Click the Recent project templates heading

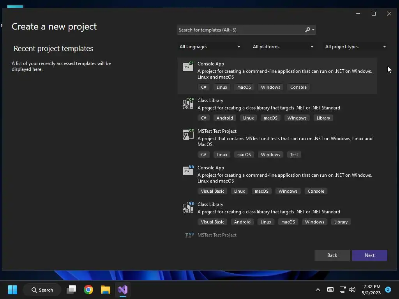[53, 48]
